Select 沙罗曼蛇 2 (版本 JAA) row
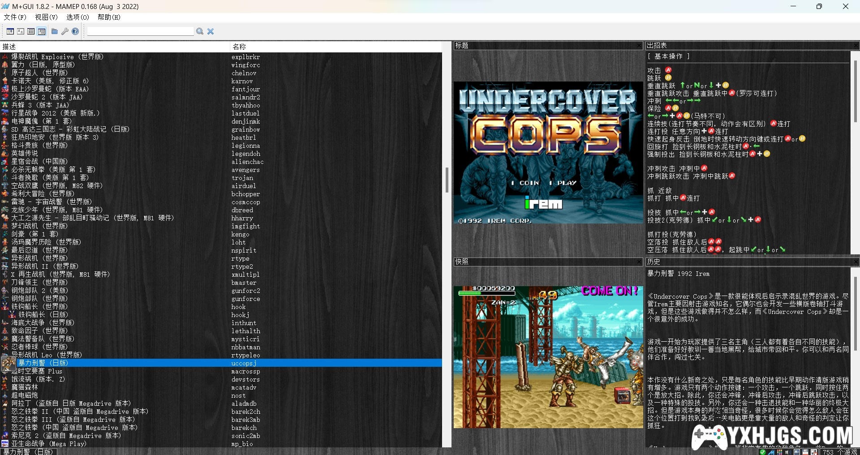Screen dimensions: 860x455 coord(221,97)
